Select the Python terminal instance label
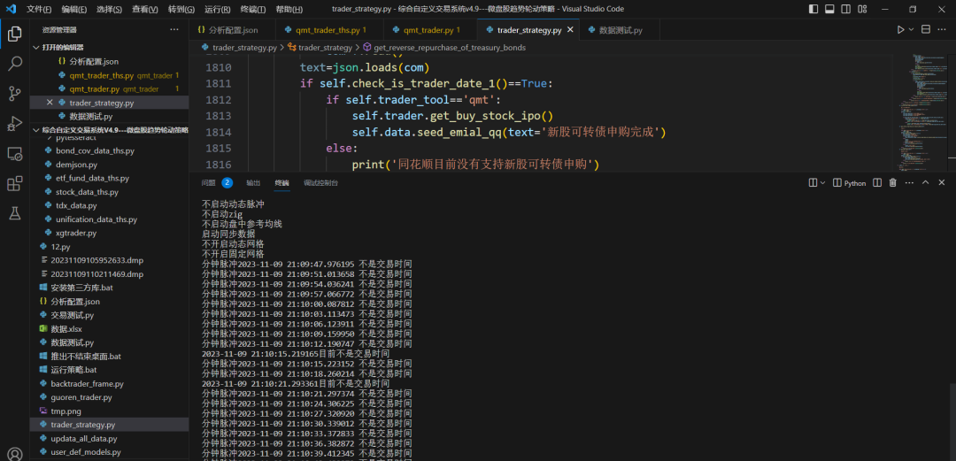The height and width of the screenshot is (461, 956). click(849, 183)
